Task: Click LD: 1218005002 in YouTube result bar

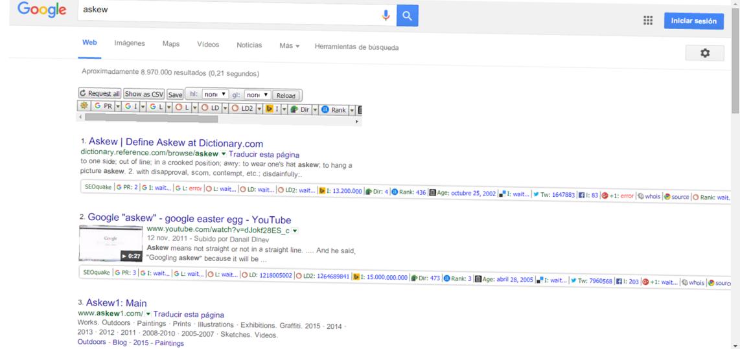Action: point(267,275)
